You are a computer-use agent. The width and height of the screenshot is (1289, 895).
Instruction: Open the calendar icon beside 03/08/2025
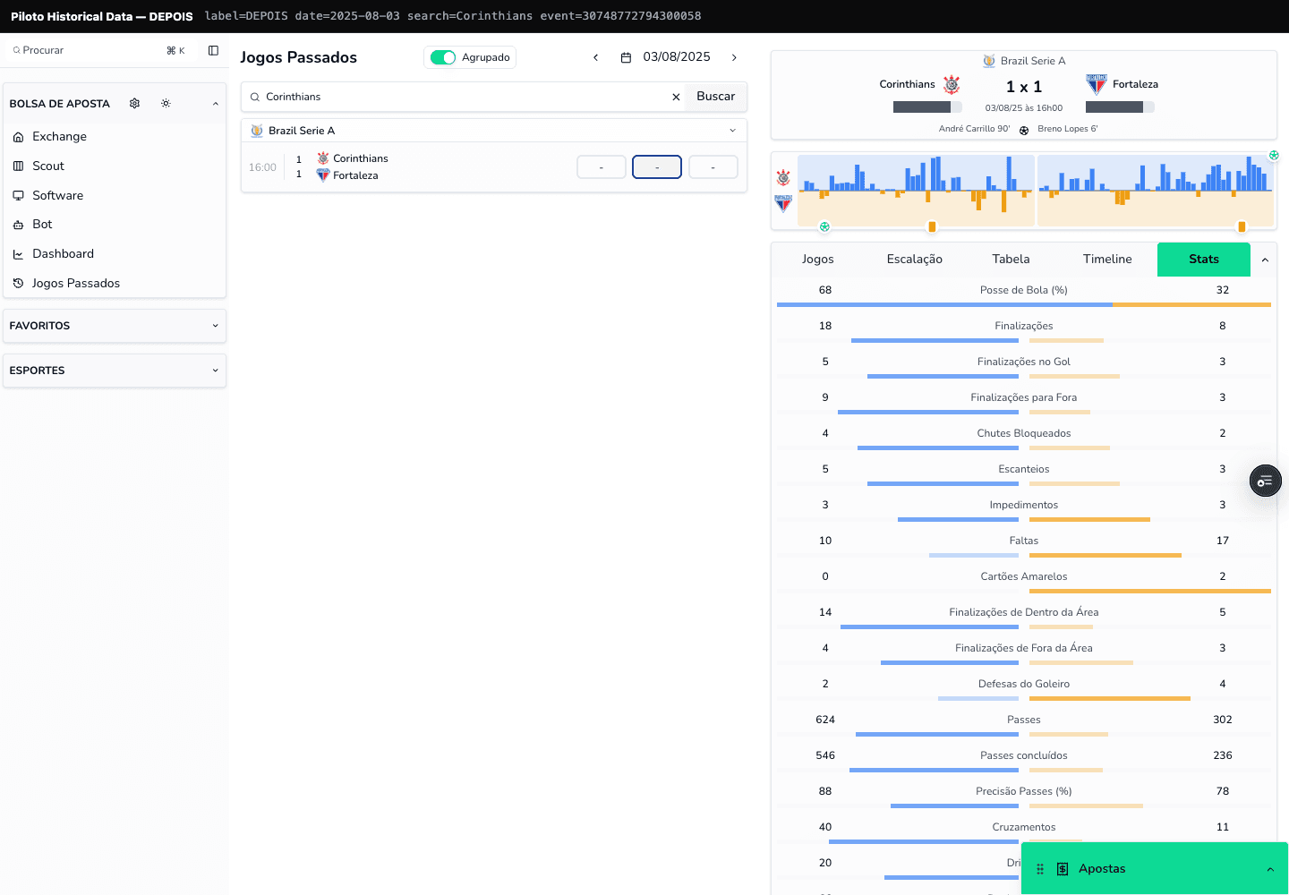point(626,57)
